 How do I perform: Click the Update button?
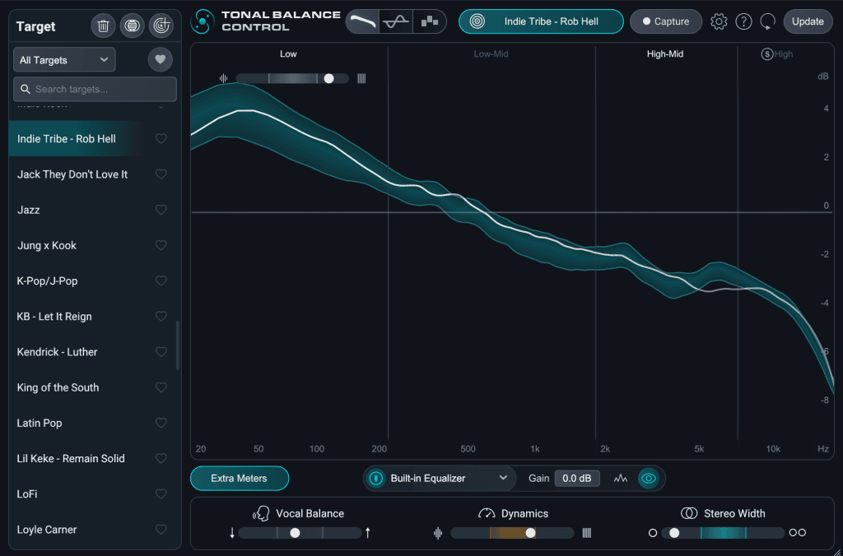(808, 21)
